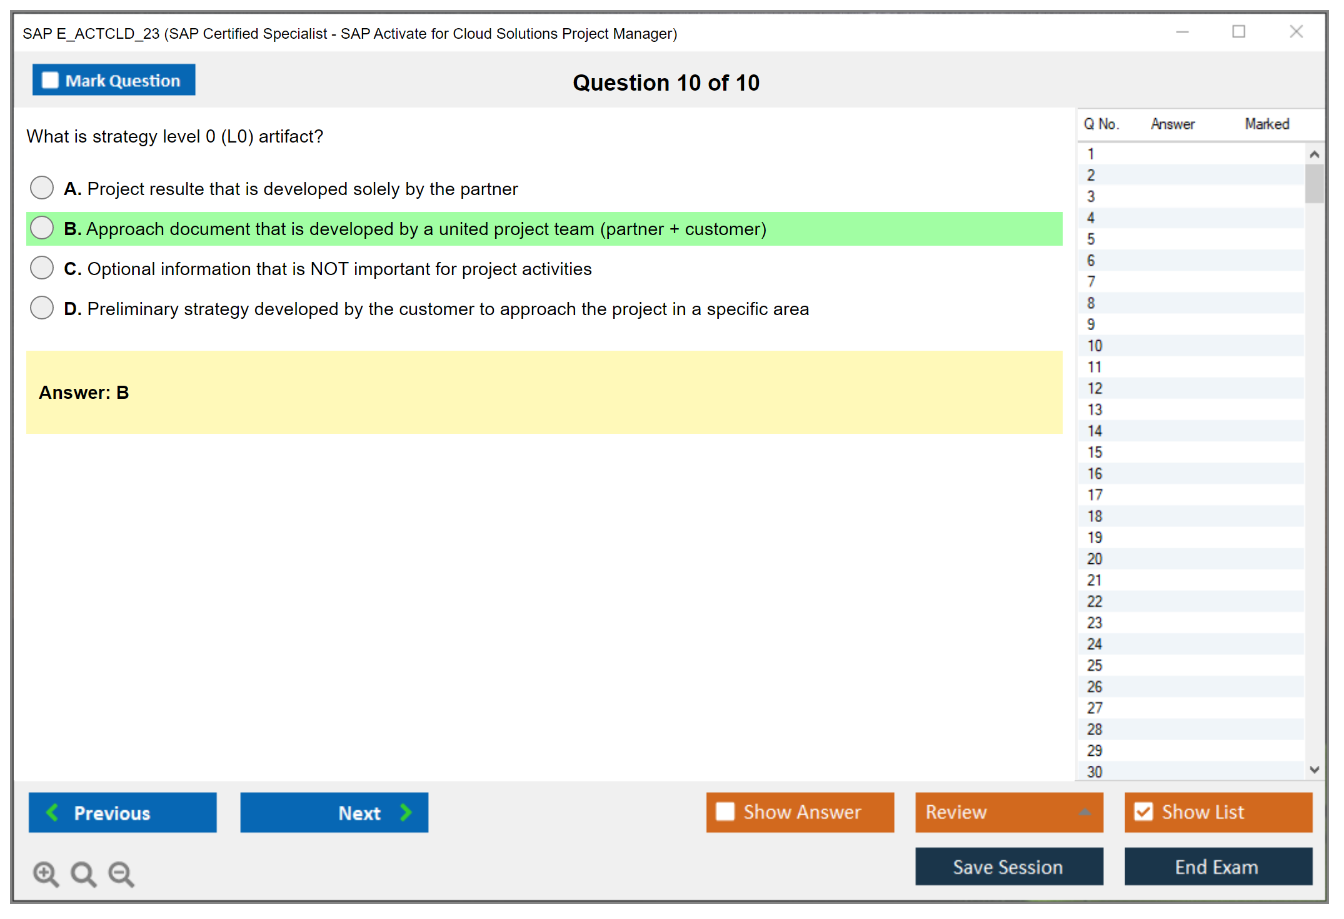Tick the Mark Question checkbox
Viewport: 1344px width, 919px height.
[x=50, y=81]
